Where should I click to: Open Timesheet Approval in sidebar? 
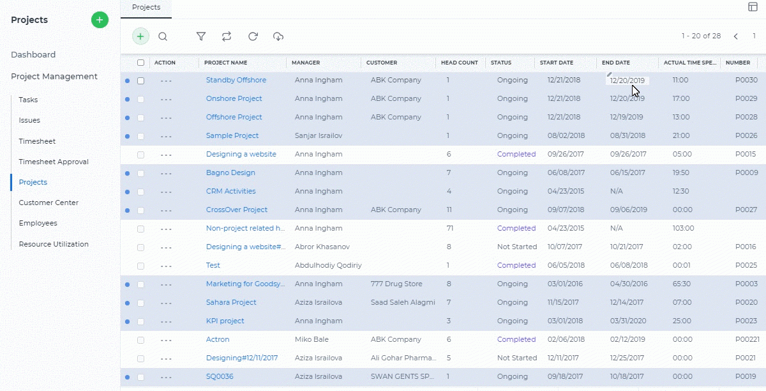pos(54,162)
